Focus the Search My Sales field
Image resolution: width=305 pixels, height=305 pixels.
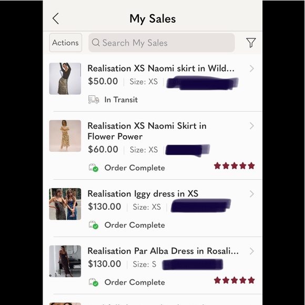pyautogui.click(x=161, y=43)
